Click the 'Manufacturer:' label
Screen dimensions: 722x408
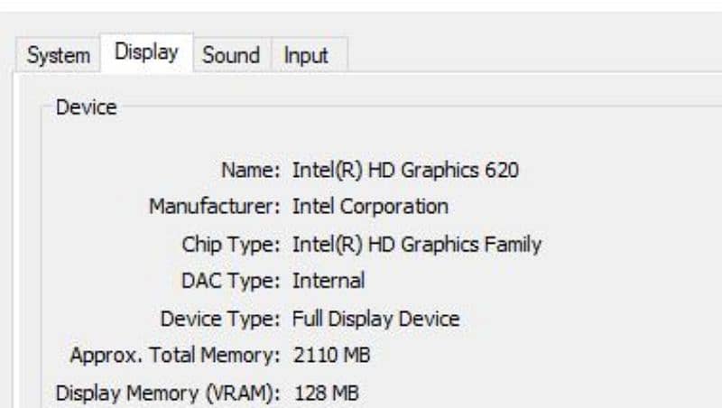tap(215, 207)
